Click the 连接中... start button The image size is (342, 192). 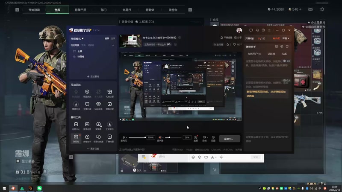point(229,139)
